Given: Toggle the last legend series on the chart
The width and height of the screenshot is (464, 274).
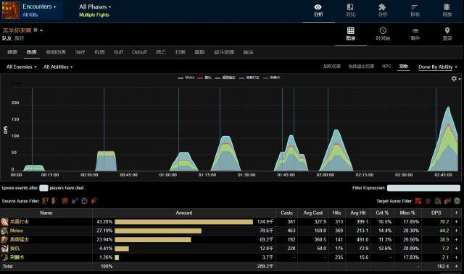Looking at the screenshot, I should tap(272, 77).
